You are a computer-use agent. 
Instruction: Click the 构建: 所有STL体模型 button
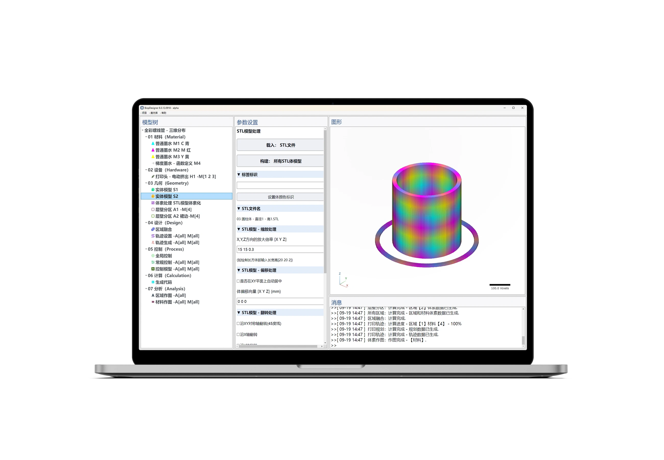(280, 161)
